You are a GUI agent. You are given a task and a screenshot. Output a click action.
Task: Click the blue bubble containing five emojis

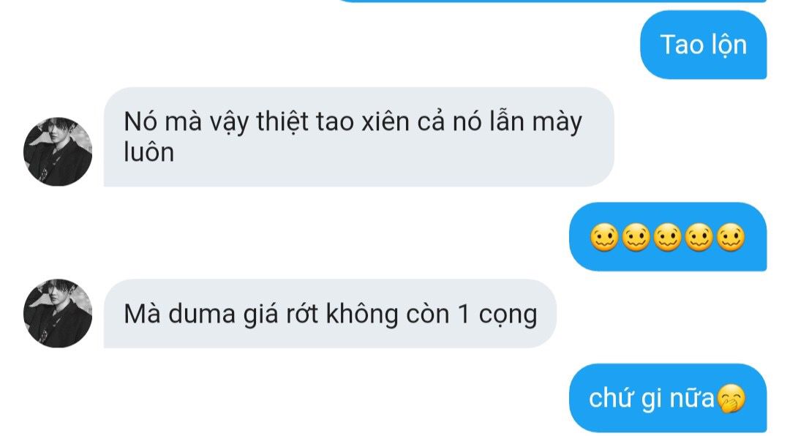pos(668,236)
